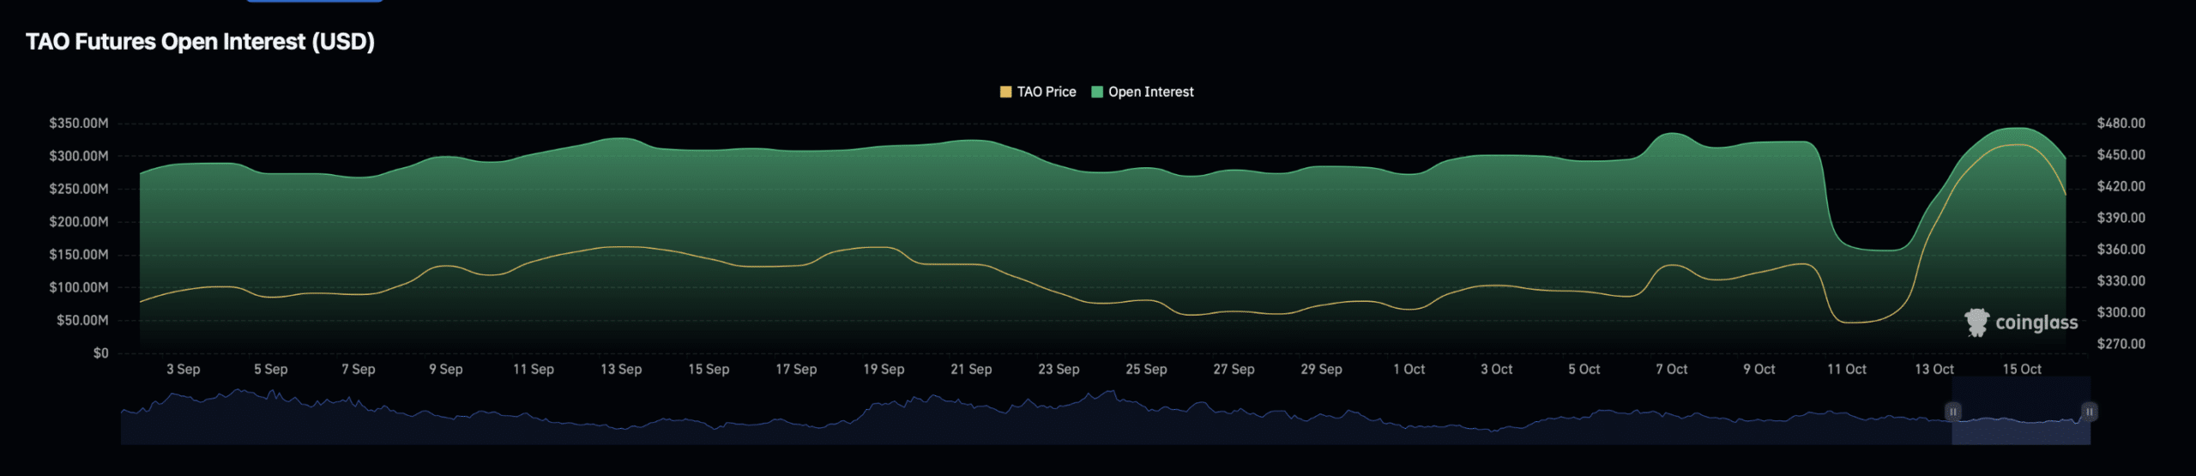Click the green Open Interest legend swatch
The width and height of the screenshot is (2196, 476).
click(1096, 92)
